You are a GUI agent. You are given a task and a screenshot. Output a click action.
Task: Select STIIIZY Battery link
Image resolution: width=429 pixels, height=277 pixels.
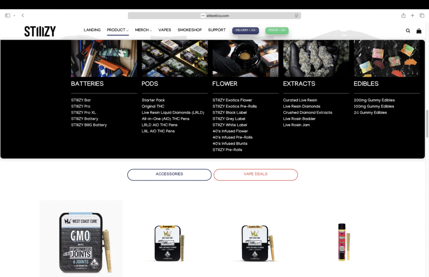85,119
